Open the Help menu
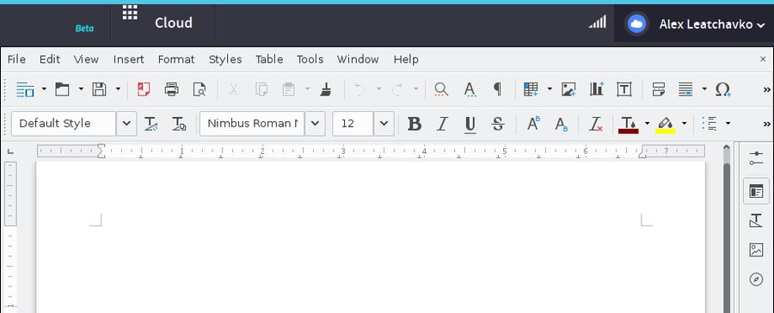This screenshot has width=774, height=313. [x=406, y=59]
